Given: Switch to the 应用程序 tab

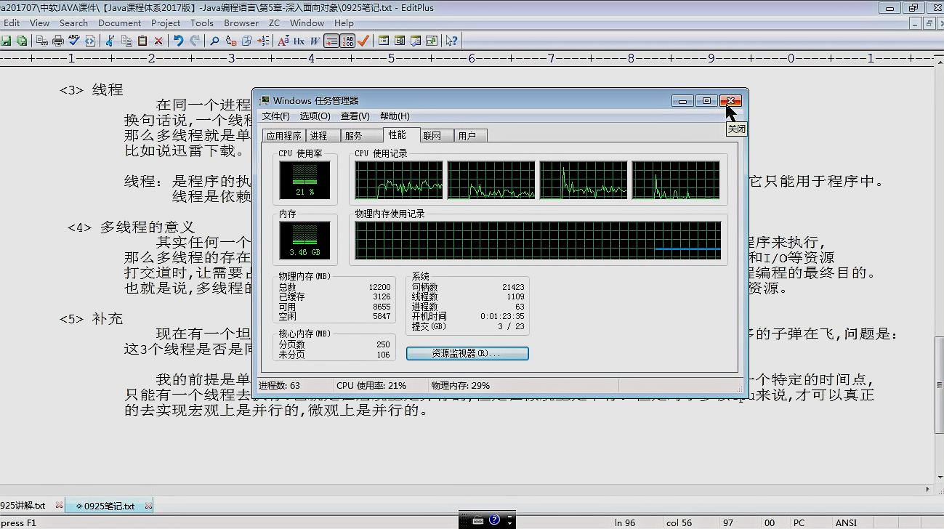Looking at the screenshot, I should [283, 136].
